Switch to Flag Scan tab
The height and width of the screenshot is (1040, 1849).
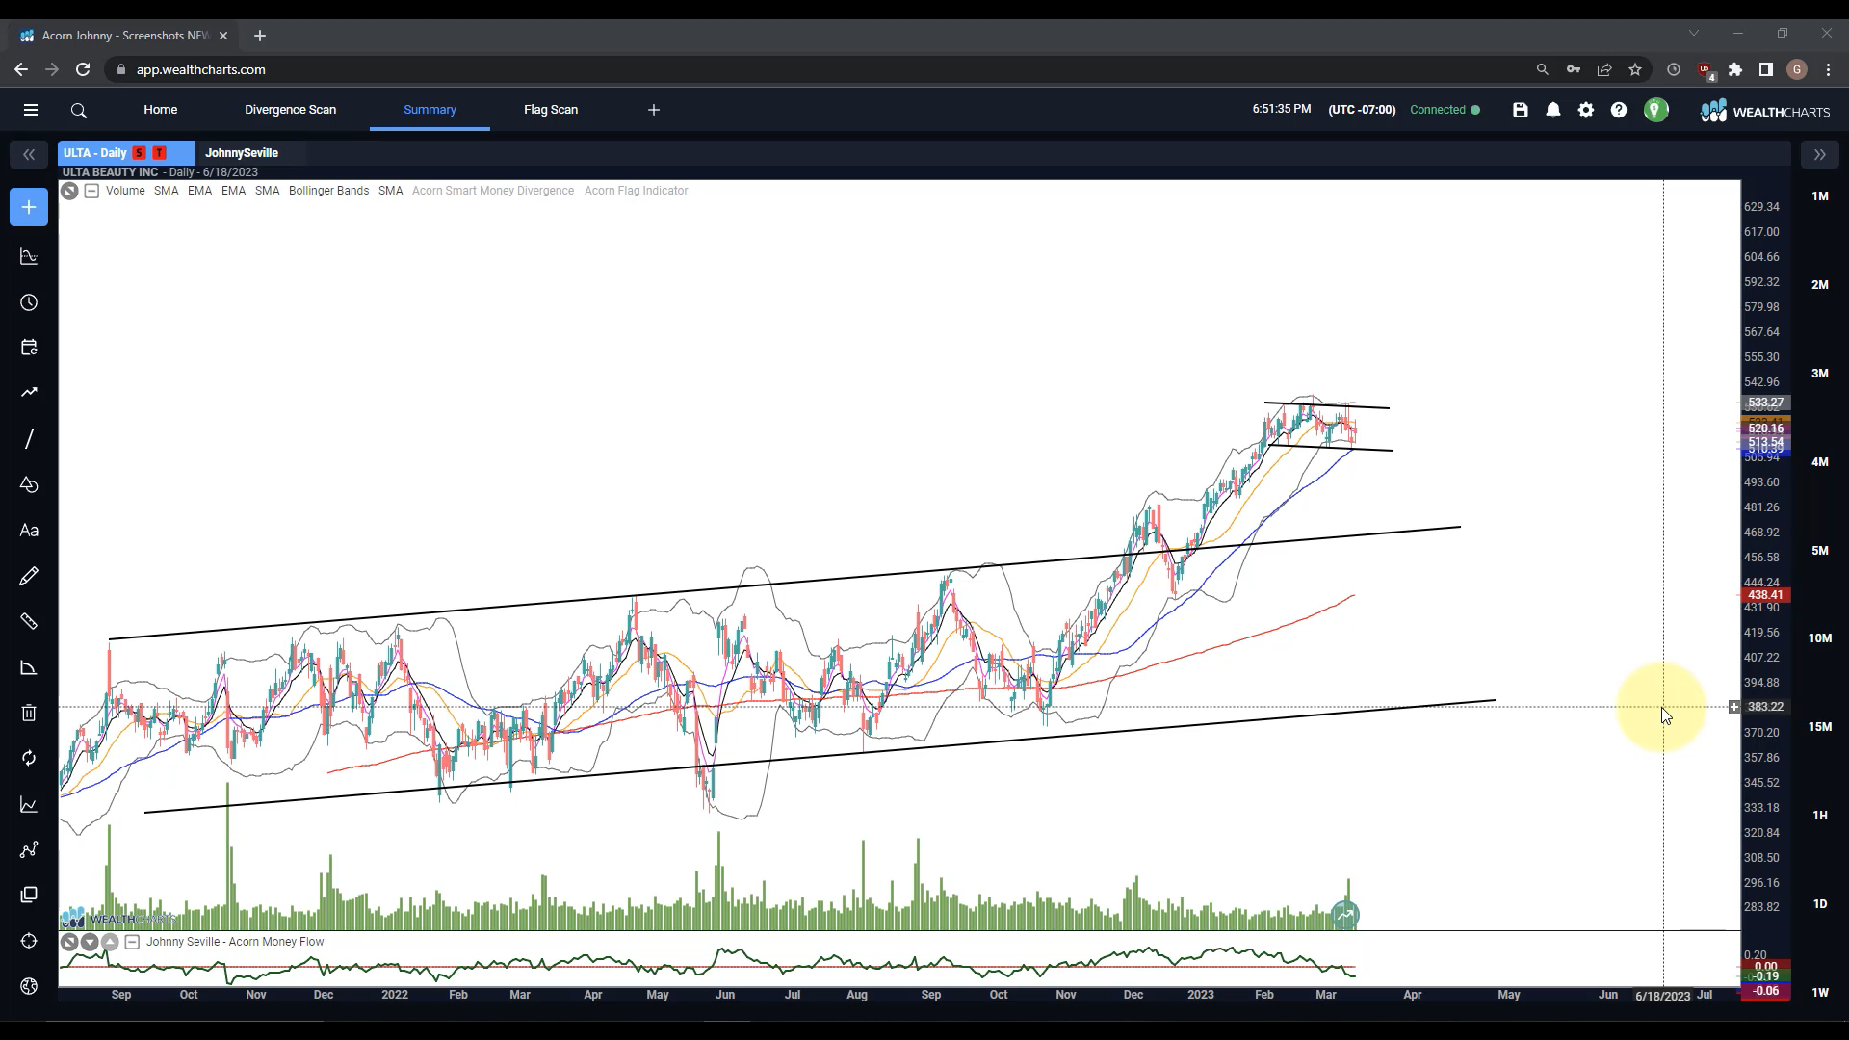[551, 110]
